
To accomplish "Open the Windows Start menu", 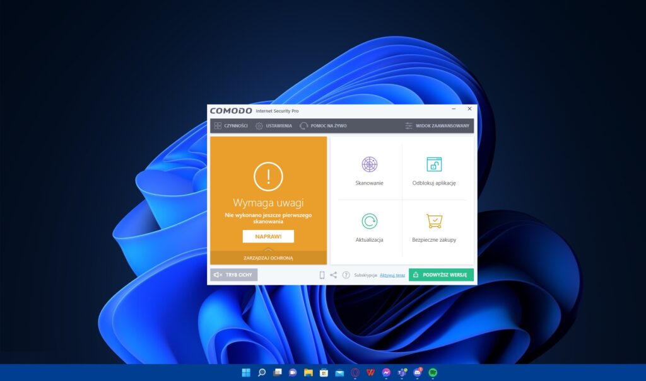I will coord(246,373).
